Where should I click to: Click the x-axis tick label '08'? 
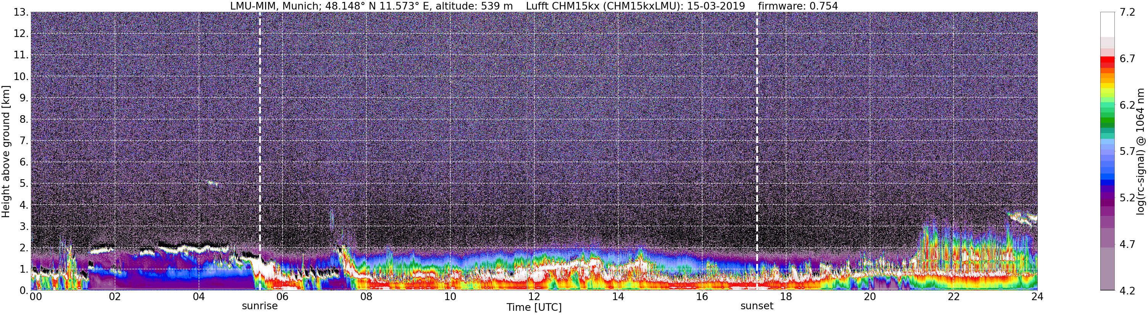[x=366, y=297]
